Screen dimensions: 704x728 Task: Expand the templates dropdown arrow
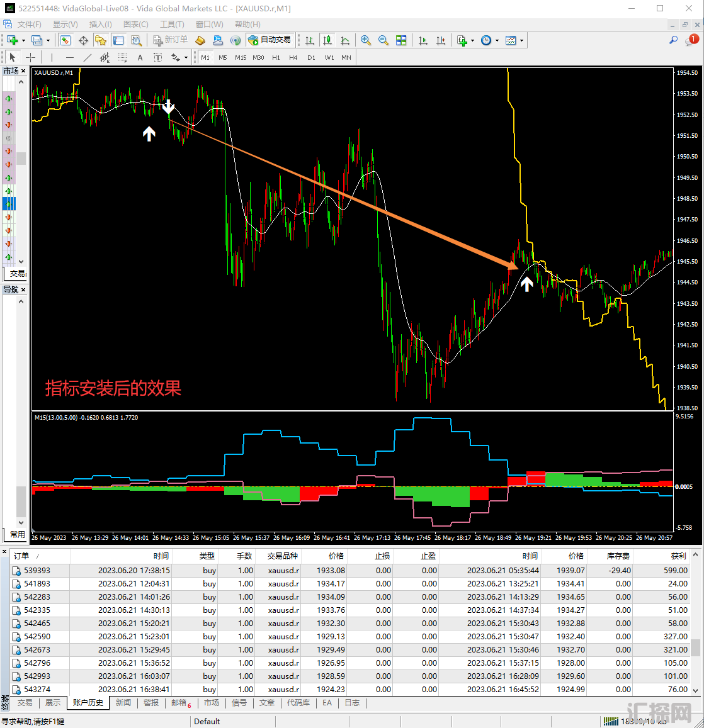coord(522,41)
